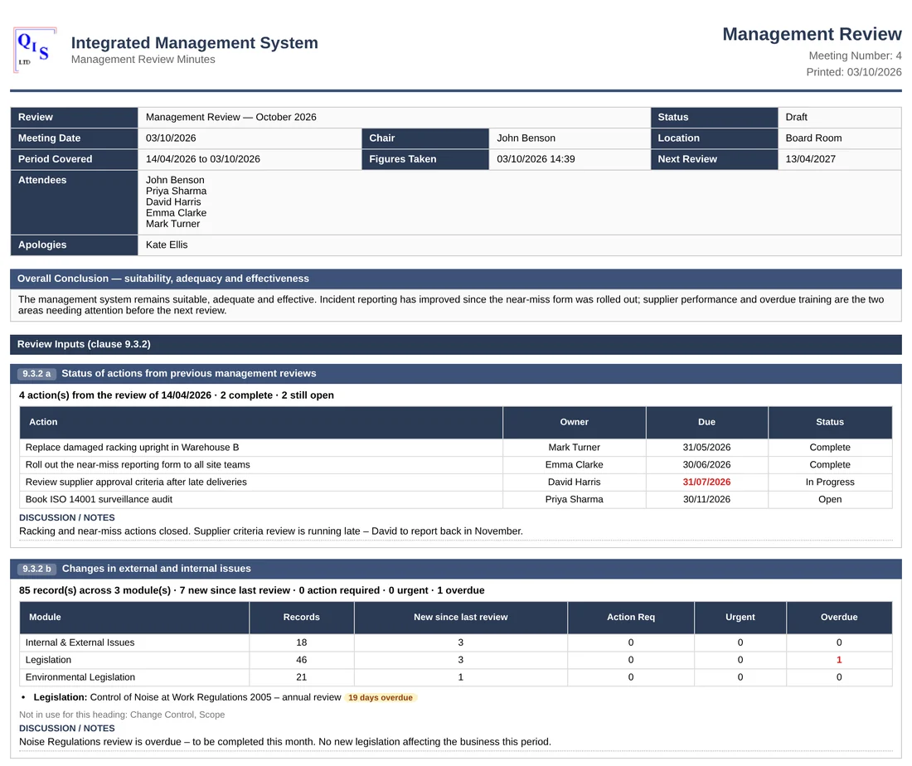Image resolution: width=912 pixels, height=766 pixels.
Task: Click the racking and near-miss discussion note
Action: (270, 531)
